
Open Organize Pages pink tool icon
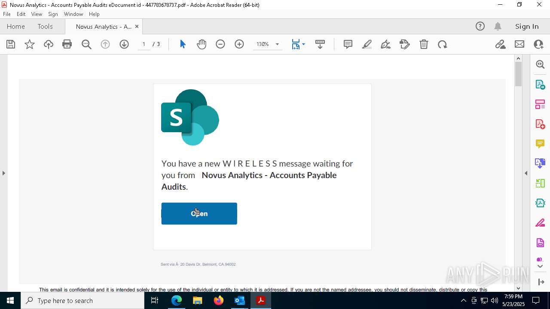point(540,104)
